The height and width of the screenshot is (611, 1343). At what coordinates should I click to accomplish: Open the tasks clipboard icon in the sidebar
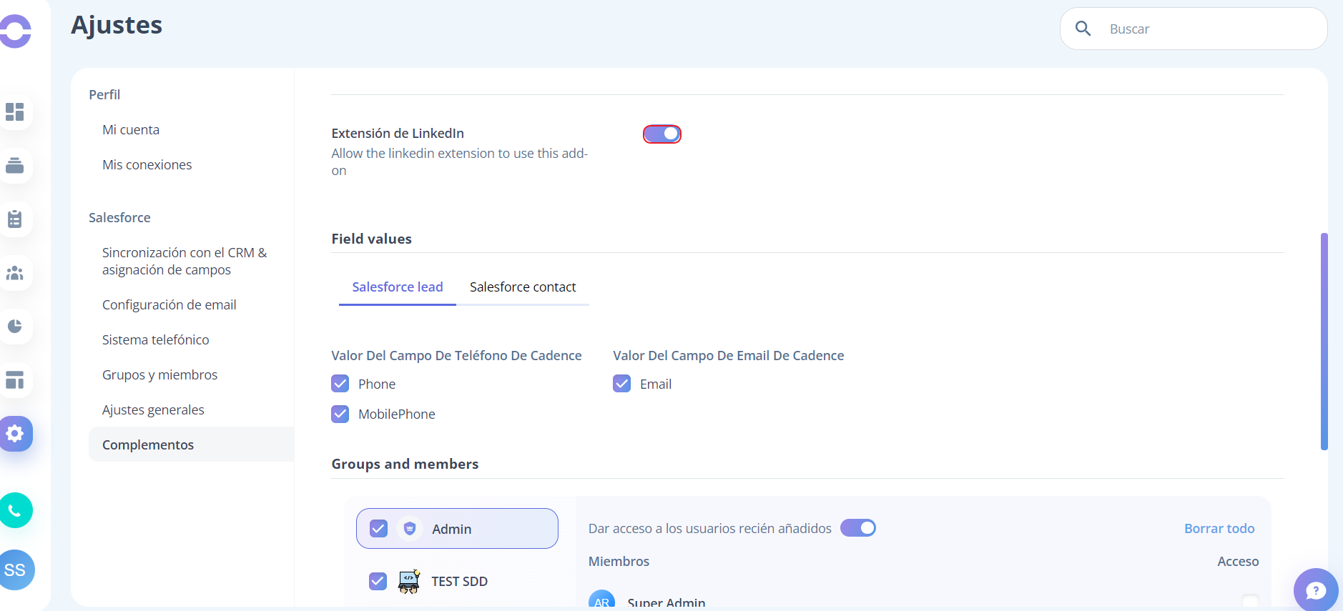pos(14,219)
